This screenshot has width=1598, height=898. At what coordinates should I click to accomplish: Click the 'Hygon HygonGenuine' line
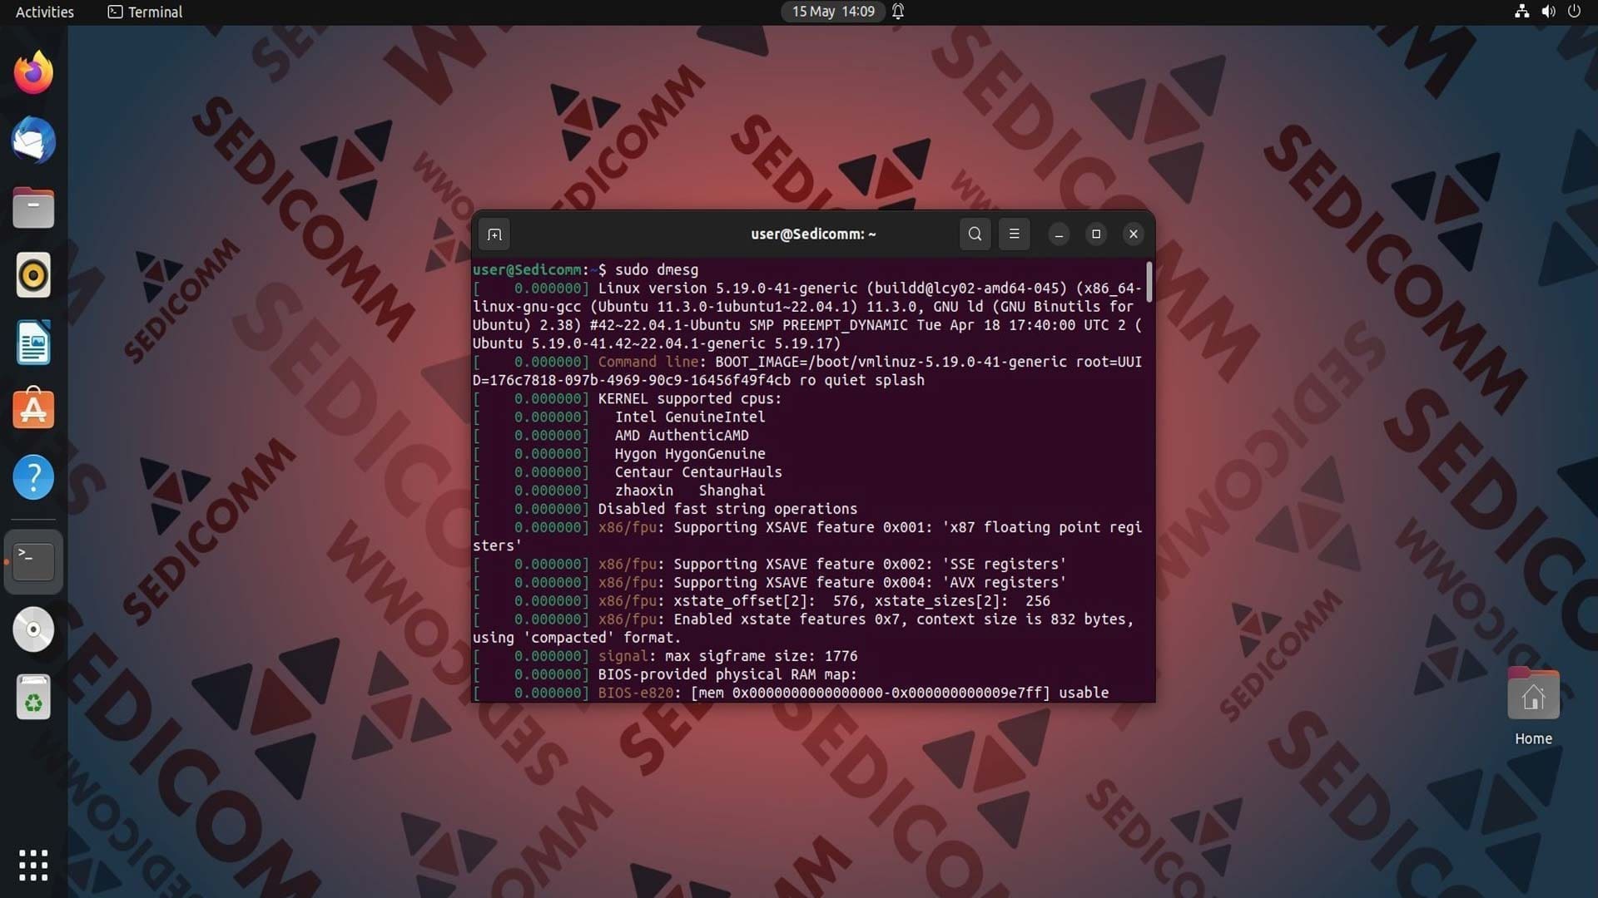(x=690, y=453)
